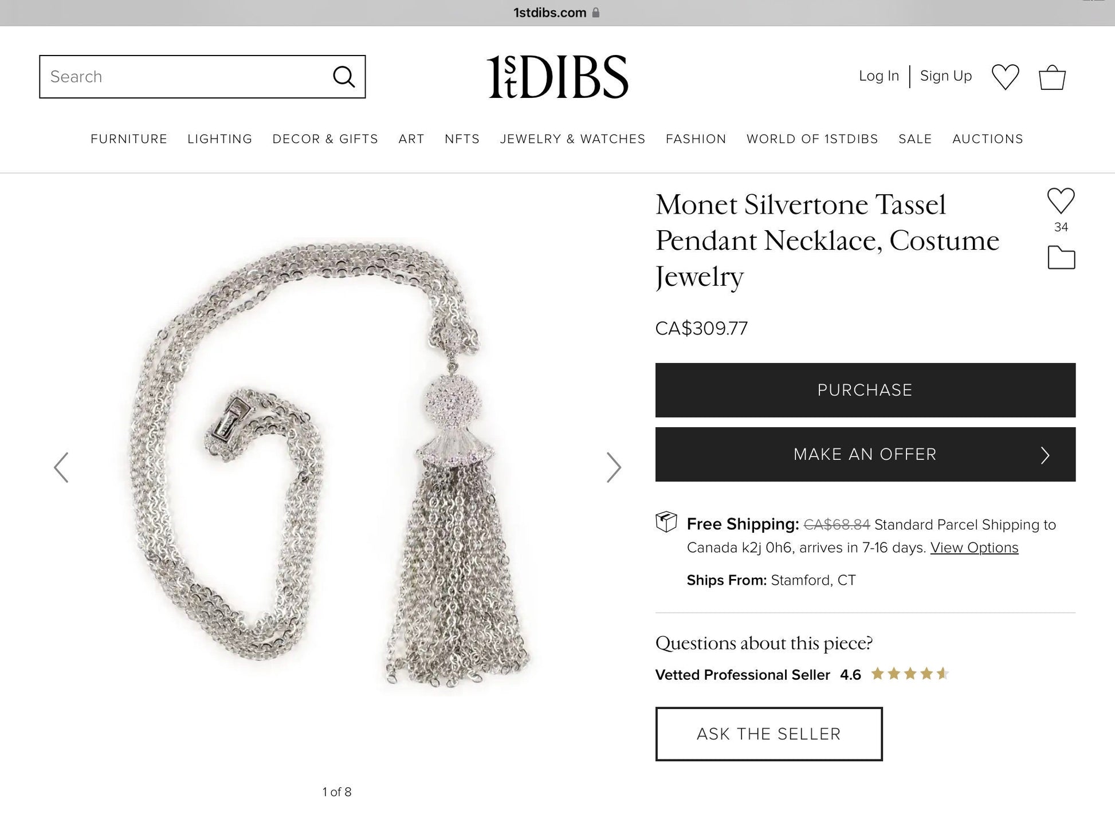The height and width of the screenshot is (819, 1115).
Task: Focus the Search input field
Action: pos(183,77)
